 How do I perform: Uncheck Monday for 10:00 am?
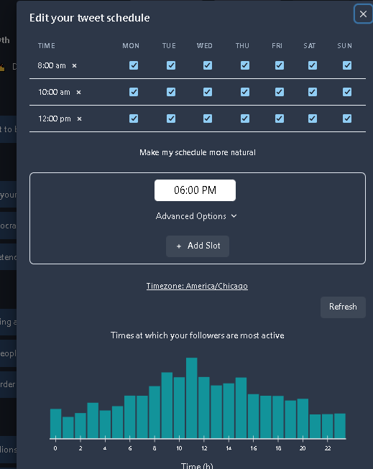tap(134, 92)
